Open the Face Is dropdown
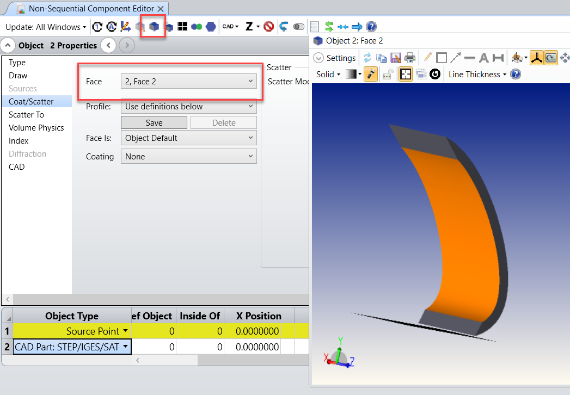This screenshot has width=570, height=395. coord(189,138)
